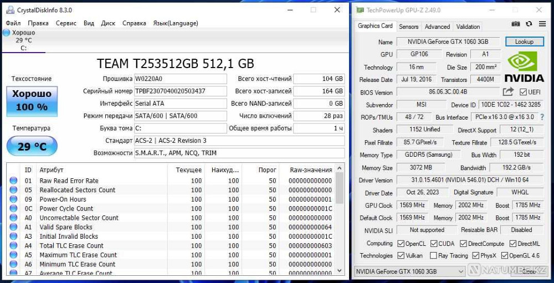This screenshot has height=283, width=554.
Task: Switch to Advanced tab in GPU-Z
Action: click(x=437, y=27)
